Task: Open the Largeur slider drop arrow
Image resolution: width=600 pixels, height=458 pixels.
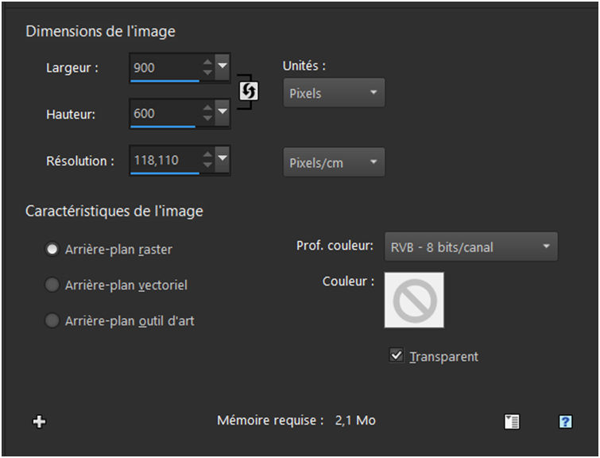Action: 223,66
